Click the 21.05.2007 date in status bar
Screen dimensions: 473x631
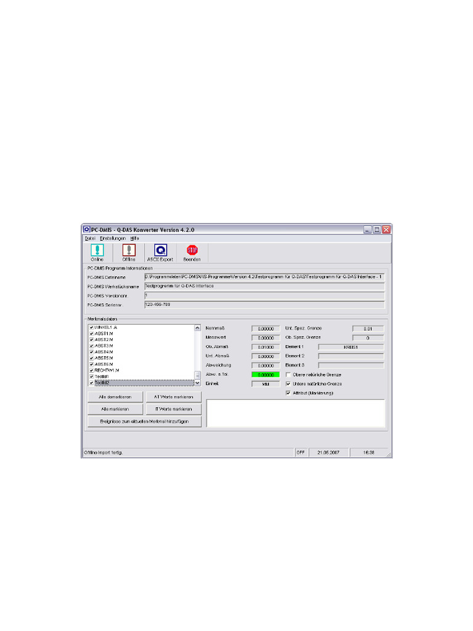pos(328,452)
